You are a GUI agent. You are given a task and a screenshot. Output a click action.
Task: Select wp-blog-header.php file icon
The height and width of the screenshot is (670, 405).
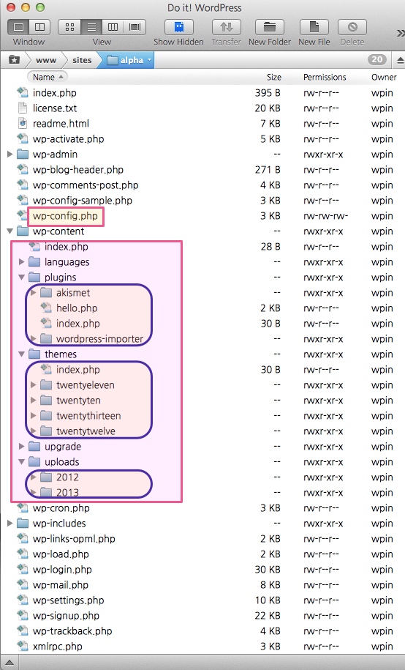pyautogui.click(x=22, y=169)
